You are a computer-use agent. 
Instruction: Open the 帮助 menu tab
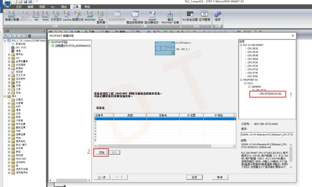point(87,7)
